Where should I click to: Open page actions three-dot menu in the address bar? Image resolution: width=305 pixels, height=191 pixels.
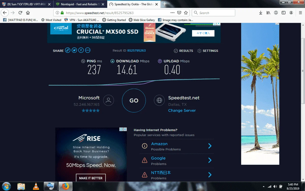pyautogui.click(x=172, y=13)
